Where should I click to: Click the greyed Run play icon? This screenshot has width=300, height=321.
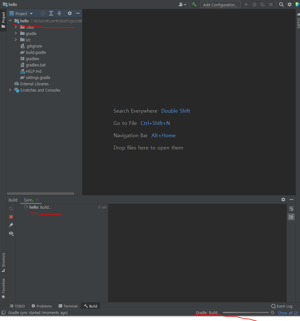tap(247, 4)
